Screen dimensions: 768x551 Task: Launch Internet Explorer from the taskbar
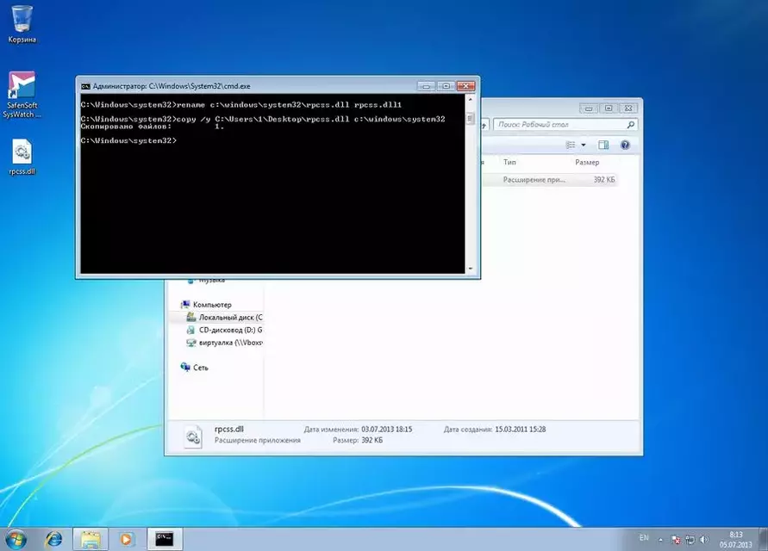tap(53, 539)
